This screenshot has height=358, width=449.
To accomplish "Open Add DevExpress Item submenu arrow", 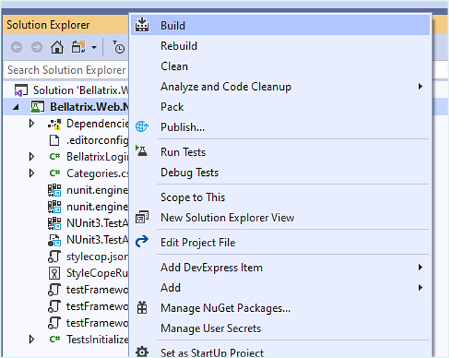I will click(x=420, y=267).
